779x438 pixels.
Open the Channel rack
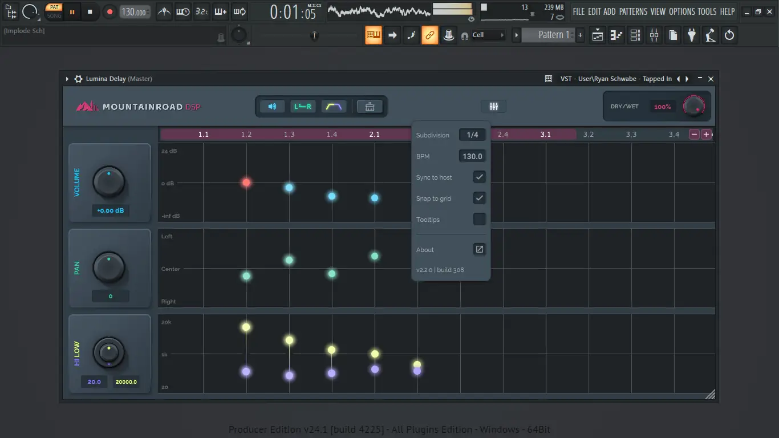(635, 35)
